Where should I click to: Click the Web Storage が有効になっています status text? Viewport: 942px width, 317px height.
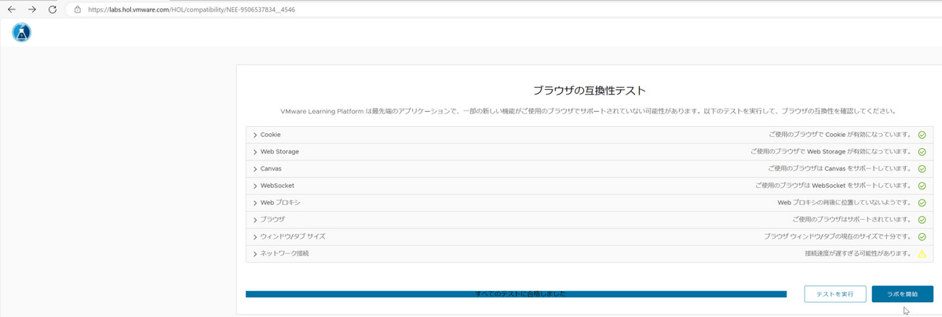pos(831,152)
